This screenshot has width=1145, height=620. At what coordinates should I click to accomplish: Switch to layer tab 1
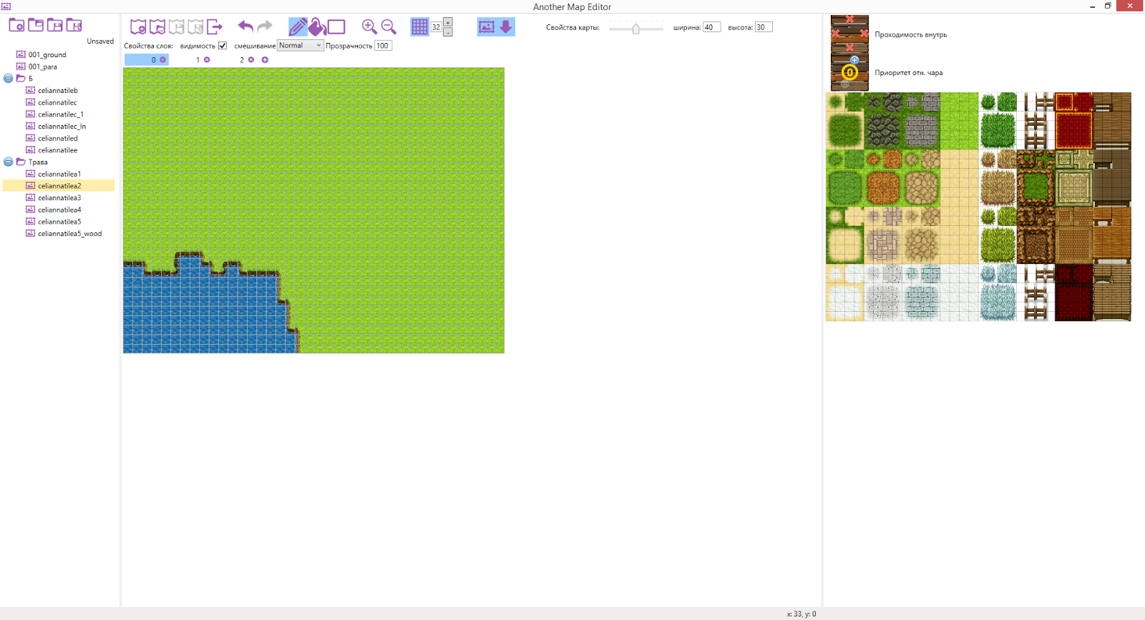(198, 60)
